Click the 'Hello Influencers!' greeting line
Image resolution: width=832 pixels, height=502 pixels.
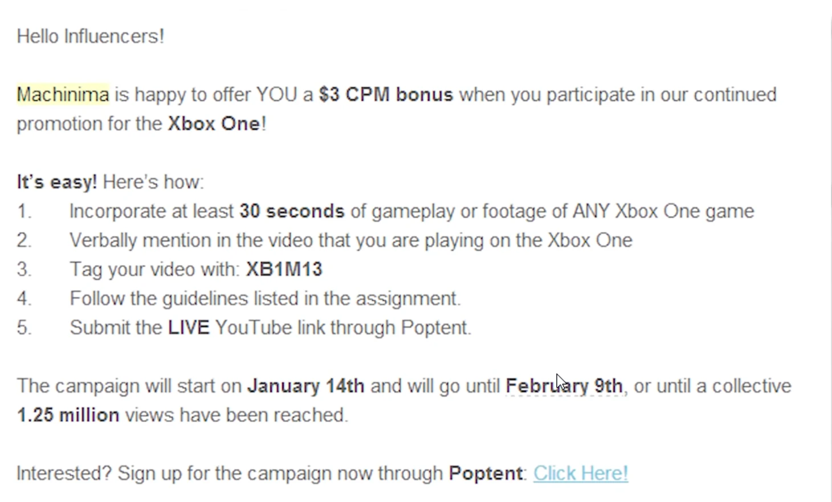tap(91, 36)
